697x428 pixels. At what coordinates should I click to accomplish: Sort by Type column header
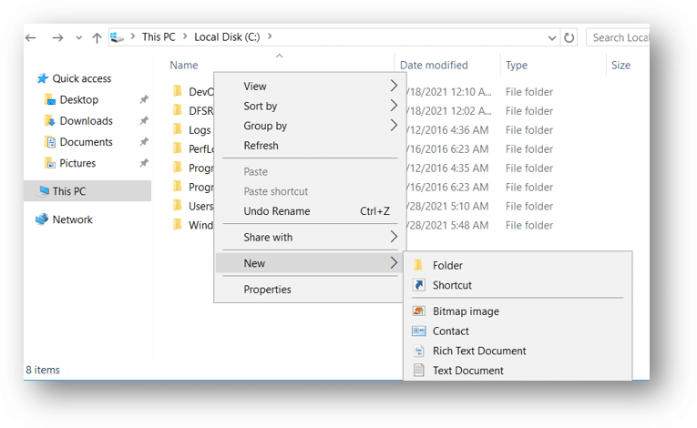pos(517,66)
